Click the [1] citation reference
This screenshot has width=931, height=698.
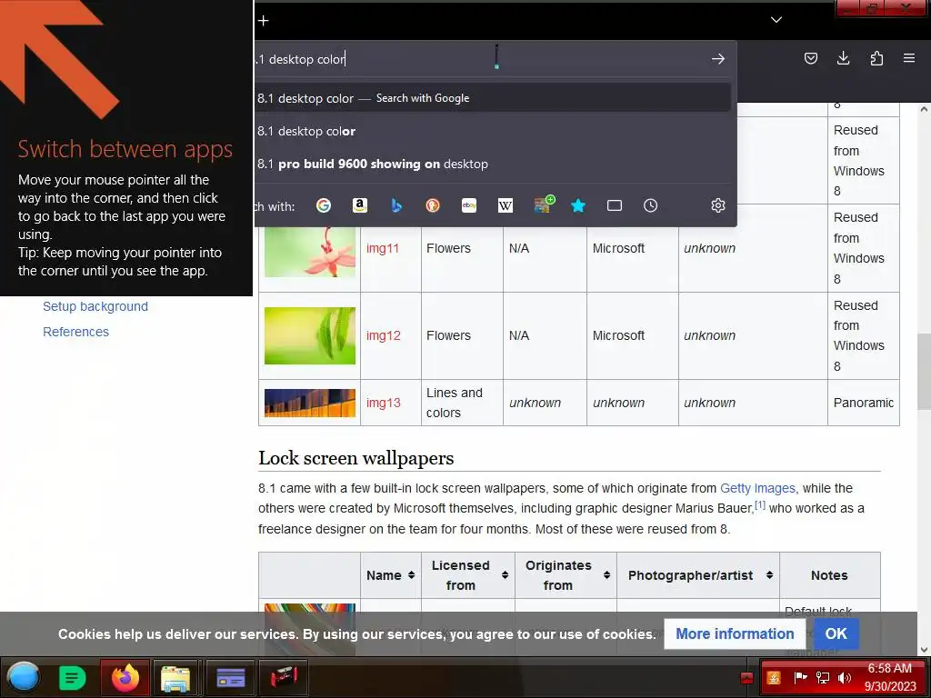click(x=760, y=505)
